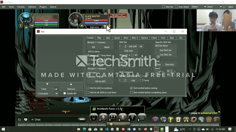The width and height of the screenshot is (236, 132).
Task: Enable the Auto Attack checkbox
Action: tap(177, 7)
